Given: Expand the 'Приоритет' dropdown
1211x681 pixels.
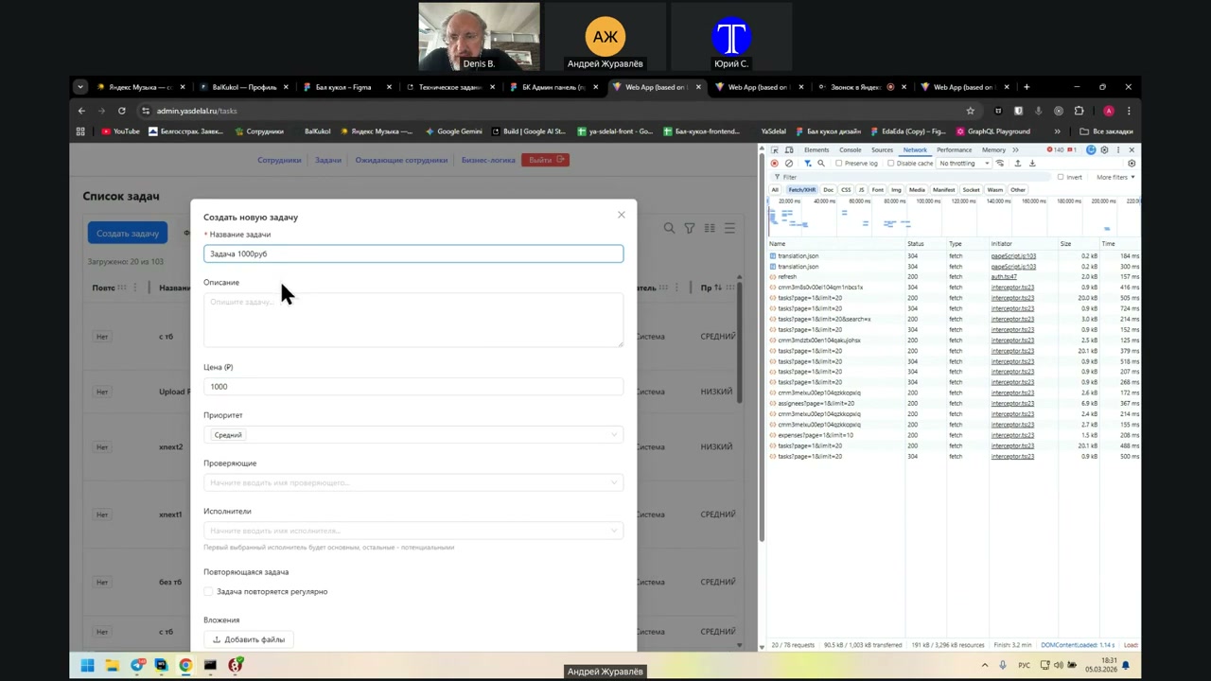Looking at the screenshot, I should pos(412,435).
